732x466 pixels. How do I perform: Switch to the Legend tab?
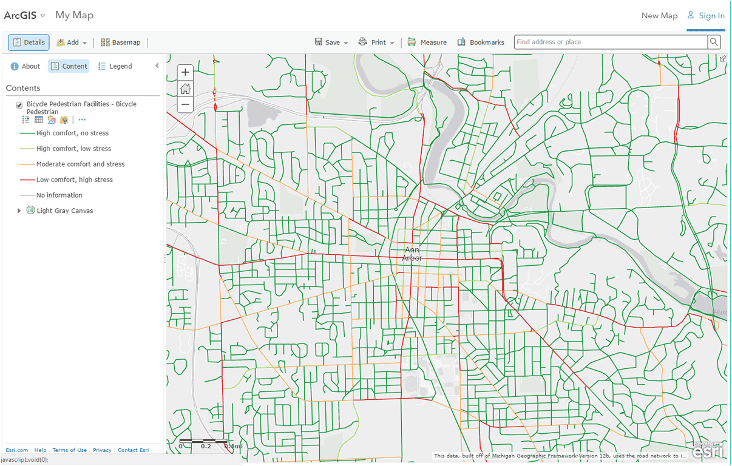pos(115,66)
